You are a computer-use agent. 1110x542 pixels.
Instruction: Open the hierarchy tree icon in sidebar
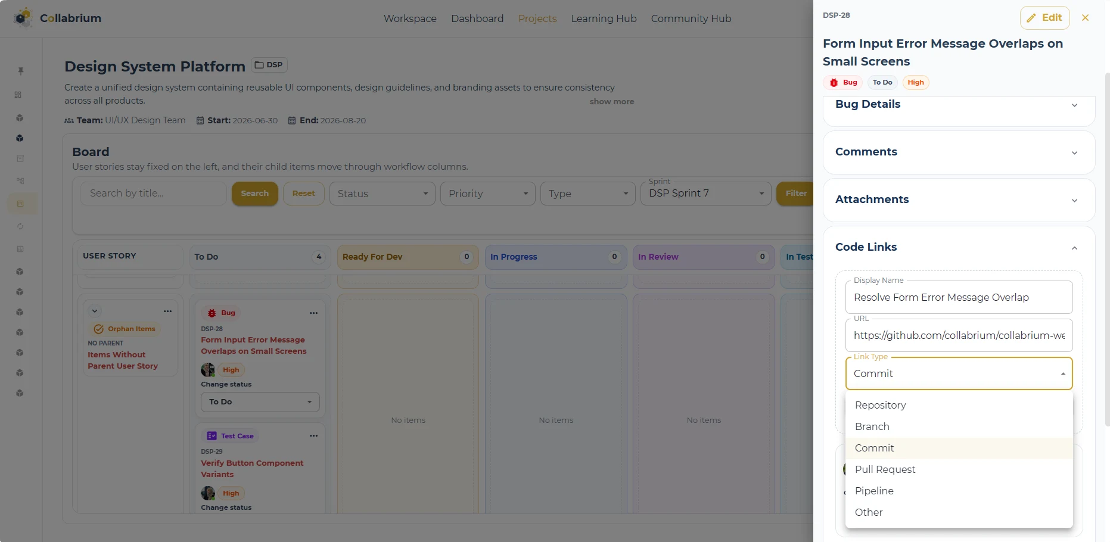coord(20,180)
